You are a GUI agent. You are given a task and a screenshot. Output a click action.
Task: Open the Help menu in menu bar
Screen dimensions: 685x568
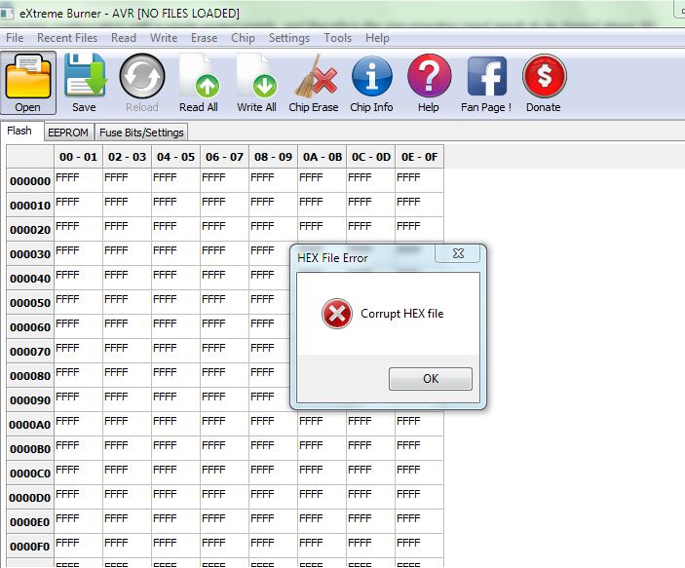point(377,38)
